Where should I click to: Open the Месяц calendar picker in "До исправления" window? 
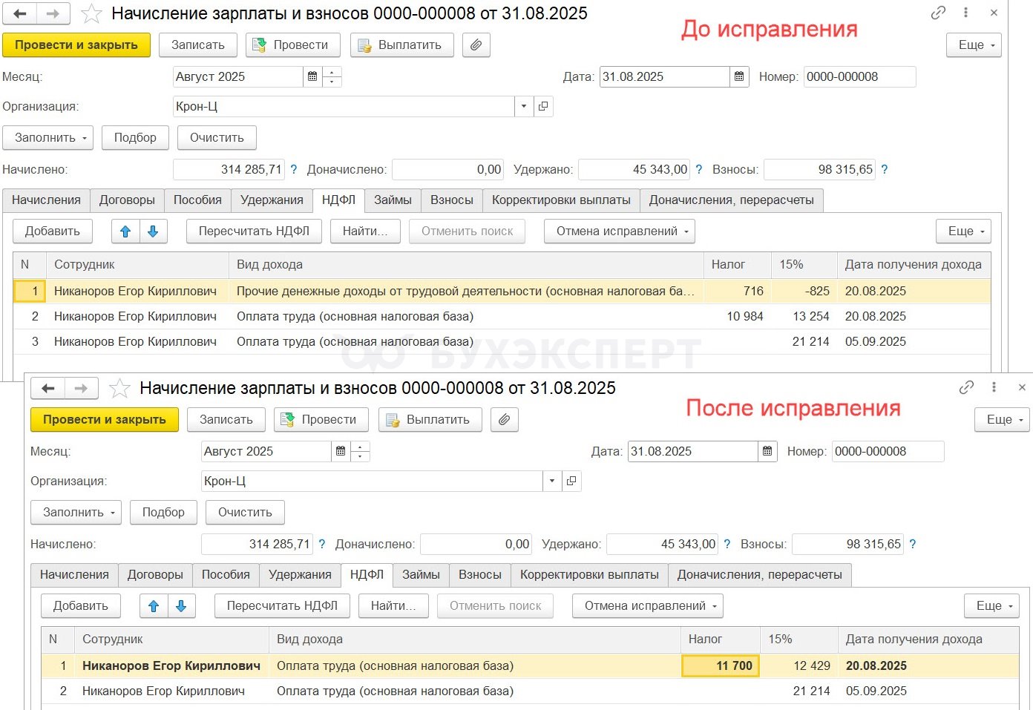(312, 76)
